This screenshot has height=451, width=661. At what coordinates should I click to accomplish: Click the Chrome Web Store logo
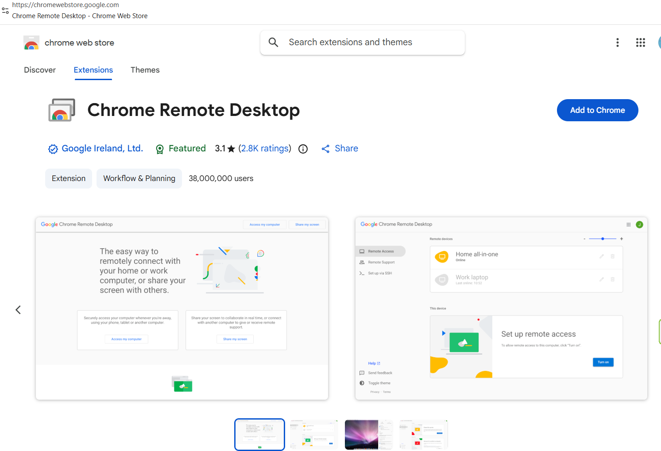coord(31,43)
